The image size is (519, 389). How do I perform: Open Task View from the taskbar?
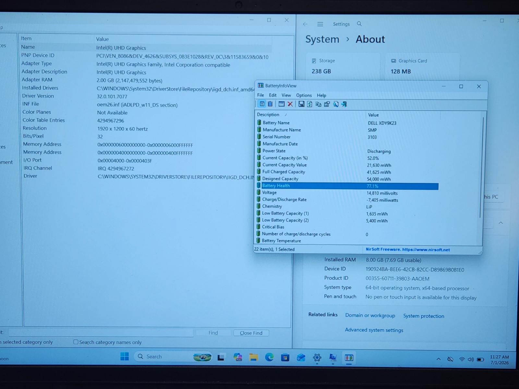pyautogui.click(x=221, y=357)
